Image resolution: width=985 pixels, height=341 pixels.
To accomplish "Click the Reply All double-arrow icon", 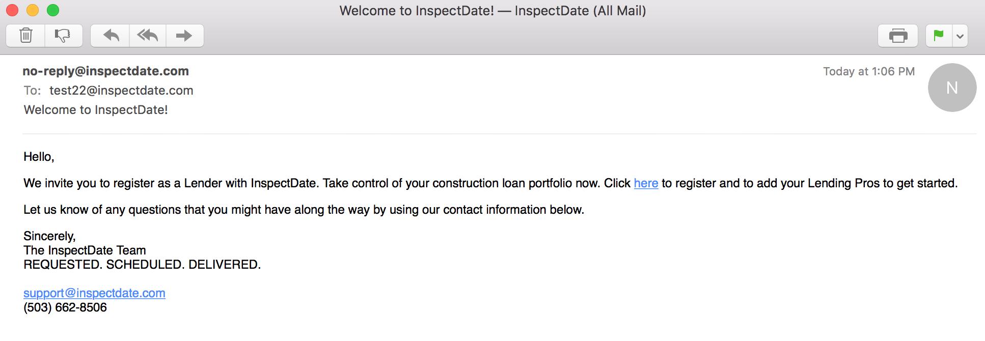I will (148, 36).
